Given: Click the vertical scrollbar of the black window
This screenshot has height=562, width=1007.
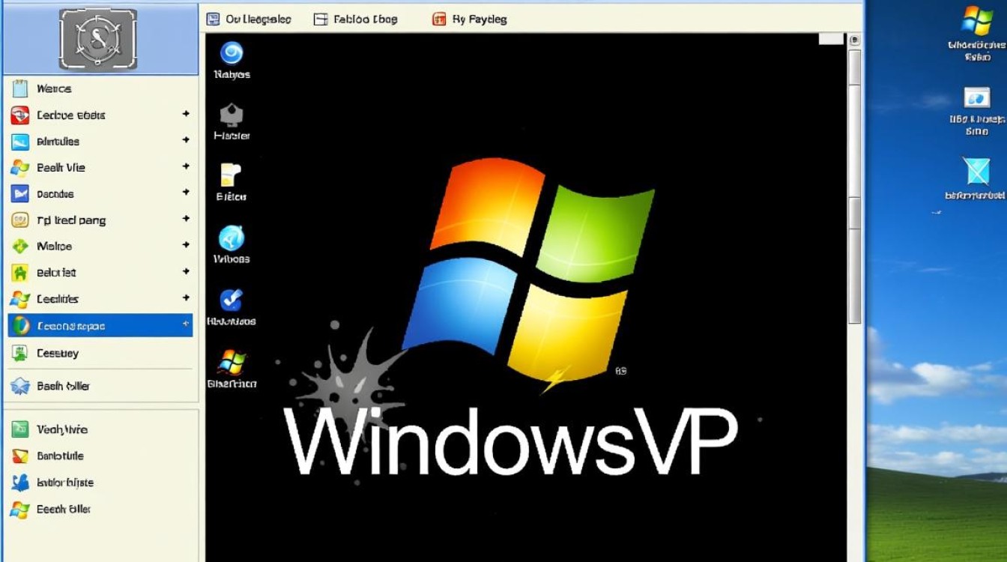Looking at the screenshot, I should pos(854,187).
